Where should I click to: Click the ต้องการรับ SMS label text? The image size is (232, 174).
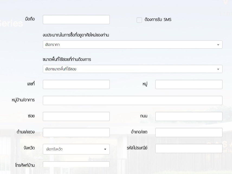[158, 20]
